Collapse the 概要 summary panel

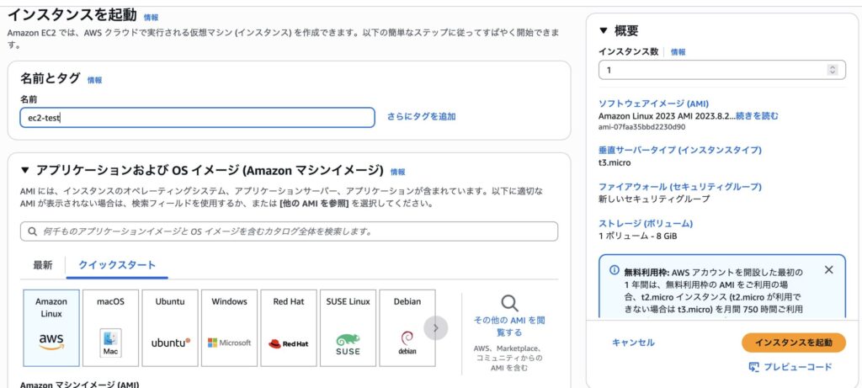coord(604,30)
